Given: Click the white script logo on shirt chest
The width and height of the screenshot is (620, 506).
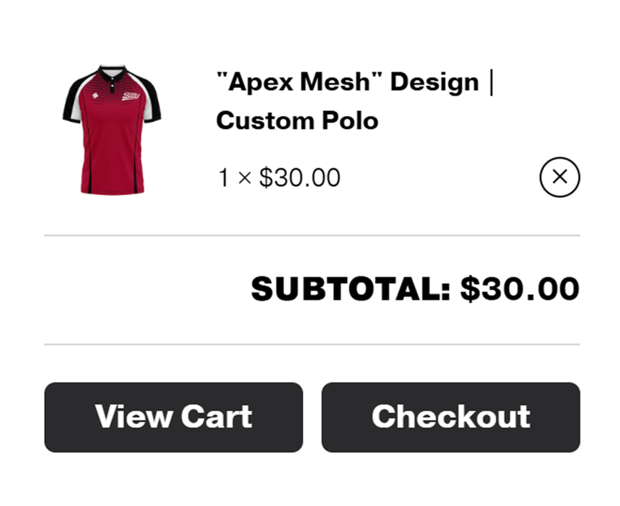Looking at the screenshot, I should pyautogui.click(x=130, y=96).
